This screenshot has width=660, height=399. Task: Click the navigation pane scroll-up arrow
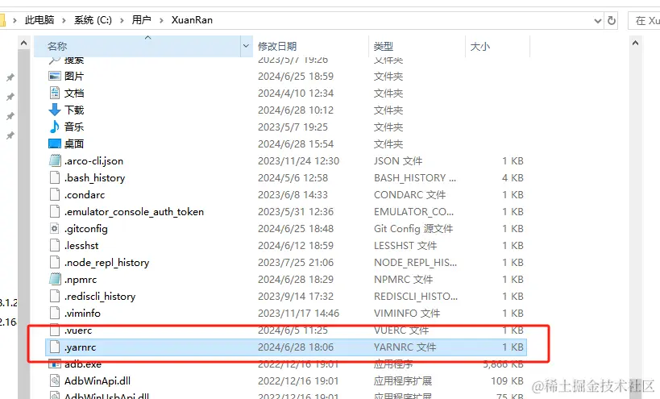[23, 43]
